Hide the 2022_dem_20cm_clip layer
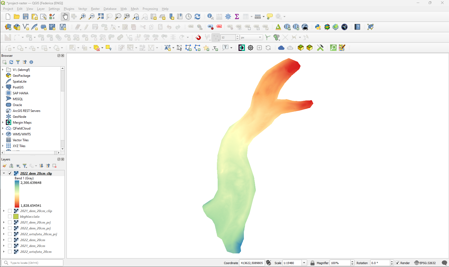The height and width of the screenshot is (267, 449). tap(10, 173)
